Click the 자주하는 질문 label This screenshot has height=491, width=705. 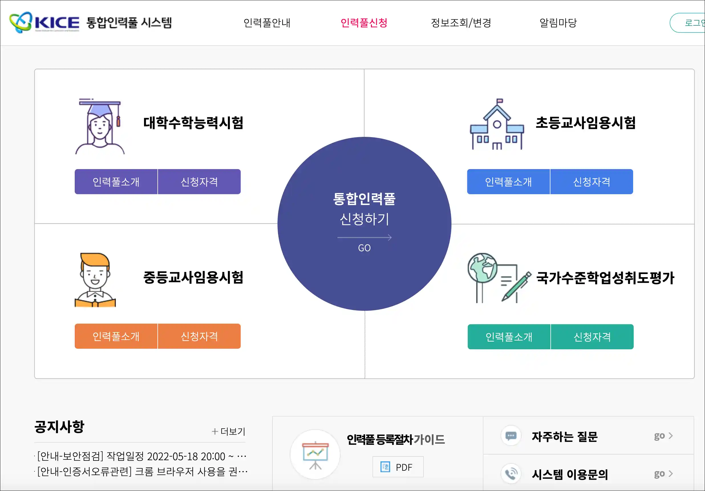tap(565, 436)
